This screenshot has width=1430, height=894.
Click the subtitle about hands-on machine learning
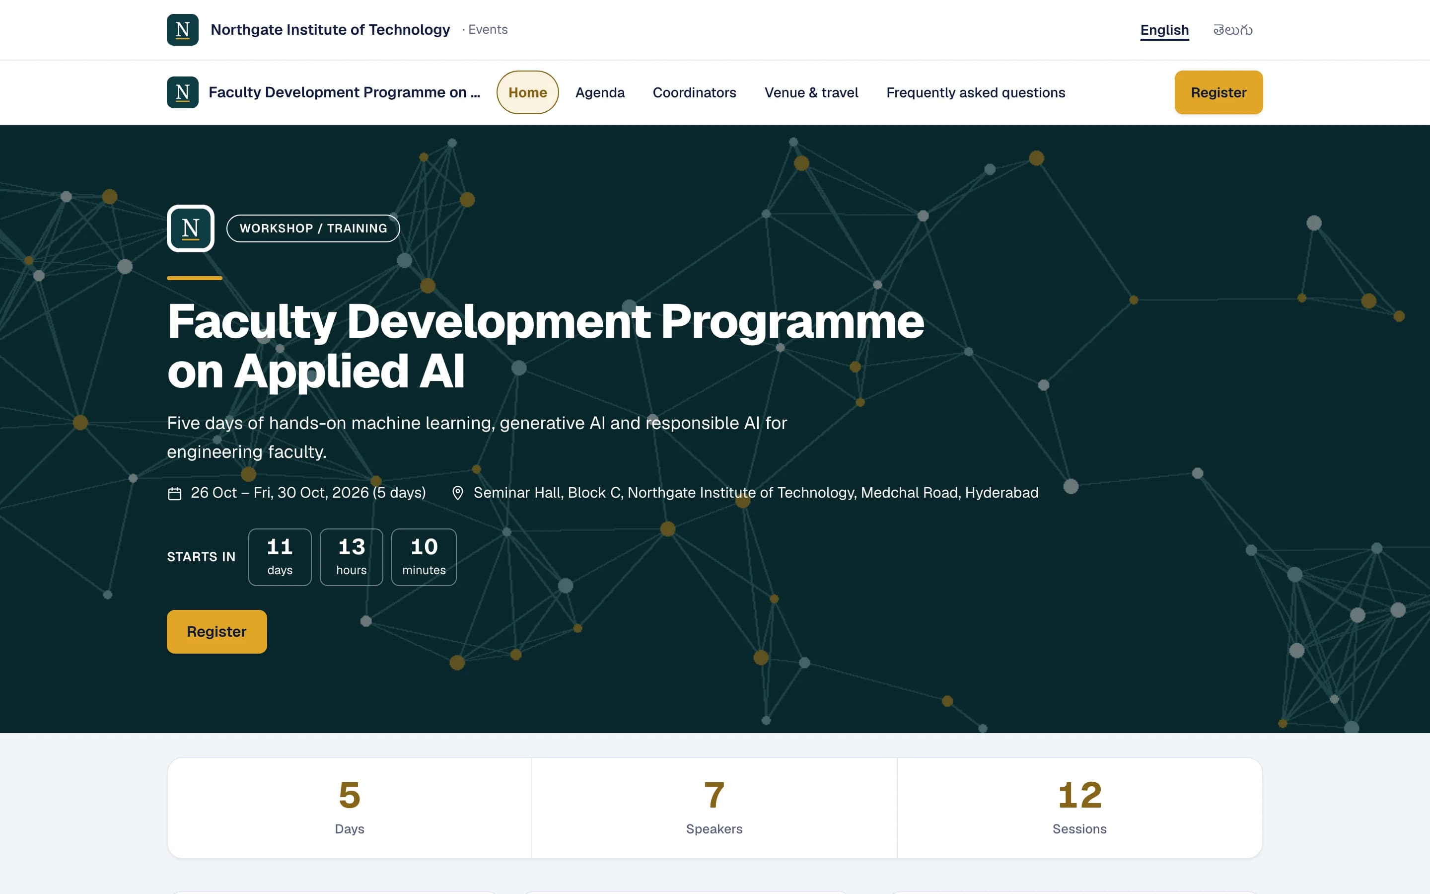pyautogui.click(x=477, y=438)
